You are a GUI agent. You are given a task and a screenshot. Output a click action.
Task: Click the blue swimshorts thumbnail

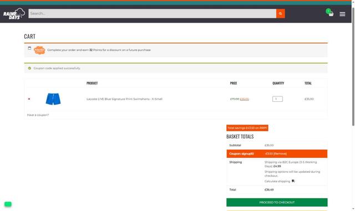coord(53,99)
